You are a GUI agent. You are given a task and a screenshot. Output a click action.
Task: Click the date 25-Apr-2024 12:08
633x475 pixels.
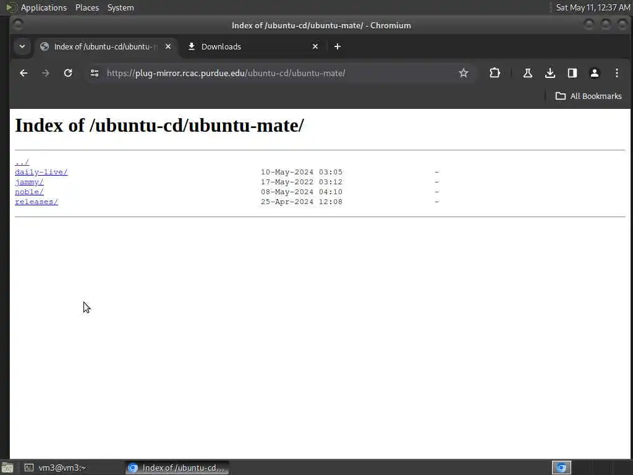point(302,202)
